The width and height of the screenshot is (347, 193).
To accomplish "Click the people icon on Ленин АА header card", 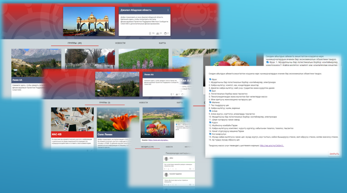I will [177, 94].
